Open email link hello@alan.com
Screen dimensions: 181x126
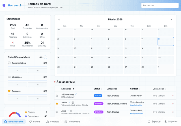pyautogui.click(x=136, y=114)
